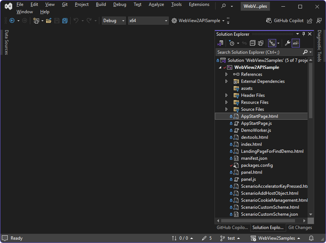The height and width of the screenshot is (243, 326).
Task: Expand the Source Files folder
Action: (226, 109)
